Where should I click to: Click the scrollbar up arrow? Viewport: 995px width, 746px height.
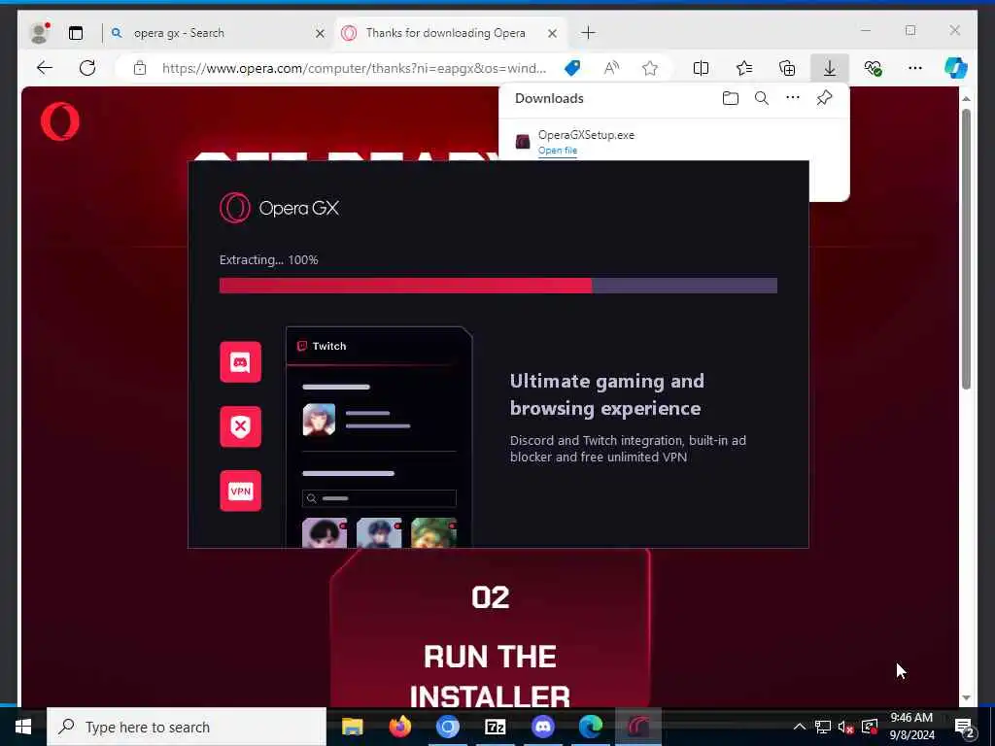(x=966, y=99)
